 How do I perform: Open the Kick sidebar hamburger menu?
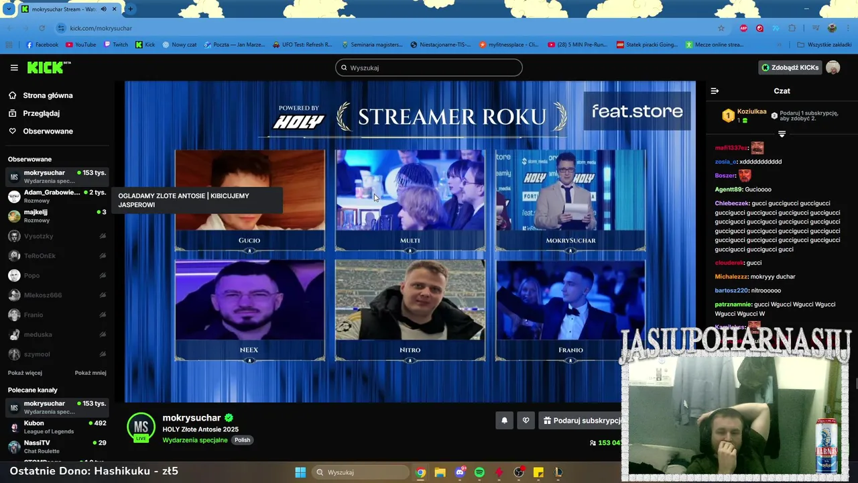14,68
